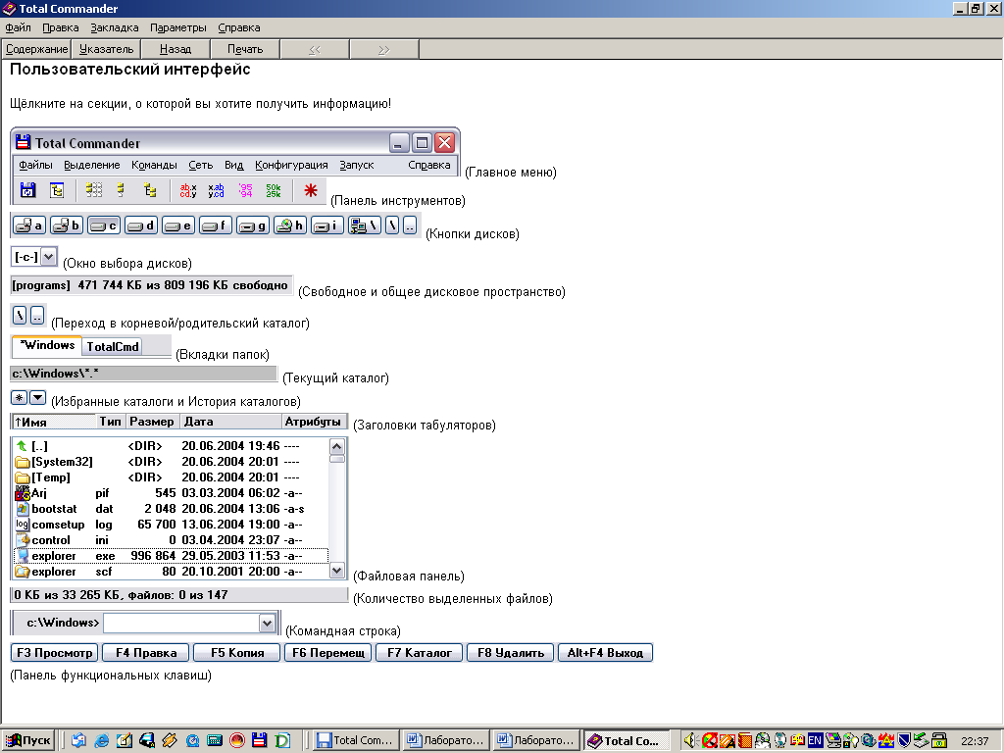Click the drive b button

[66, 226]
